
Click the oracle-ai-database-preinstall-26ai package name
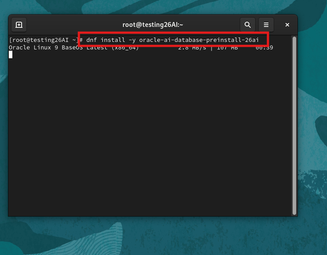(199, 40)
